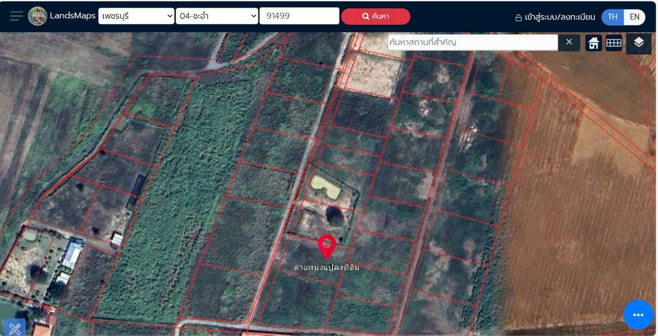Switch the language toggle to TH
The width and height of the screenshot is (658, 336).
[x=612, y=16]
